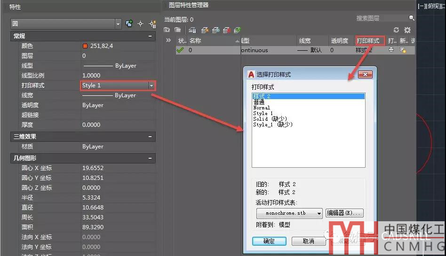This screenshot has height=256, width=446.
Task: Collapse the 常规 section
Action: 150,36
